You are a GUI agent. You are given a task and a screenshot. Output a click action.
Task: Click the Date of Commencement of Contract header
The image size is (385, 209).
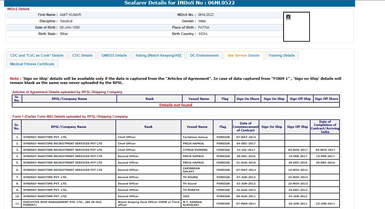click(x=245, y=127)
